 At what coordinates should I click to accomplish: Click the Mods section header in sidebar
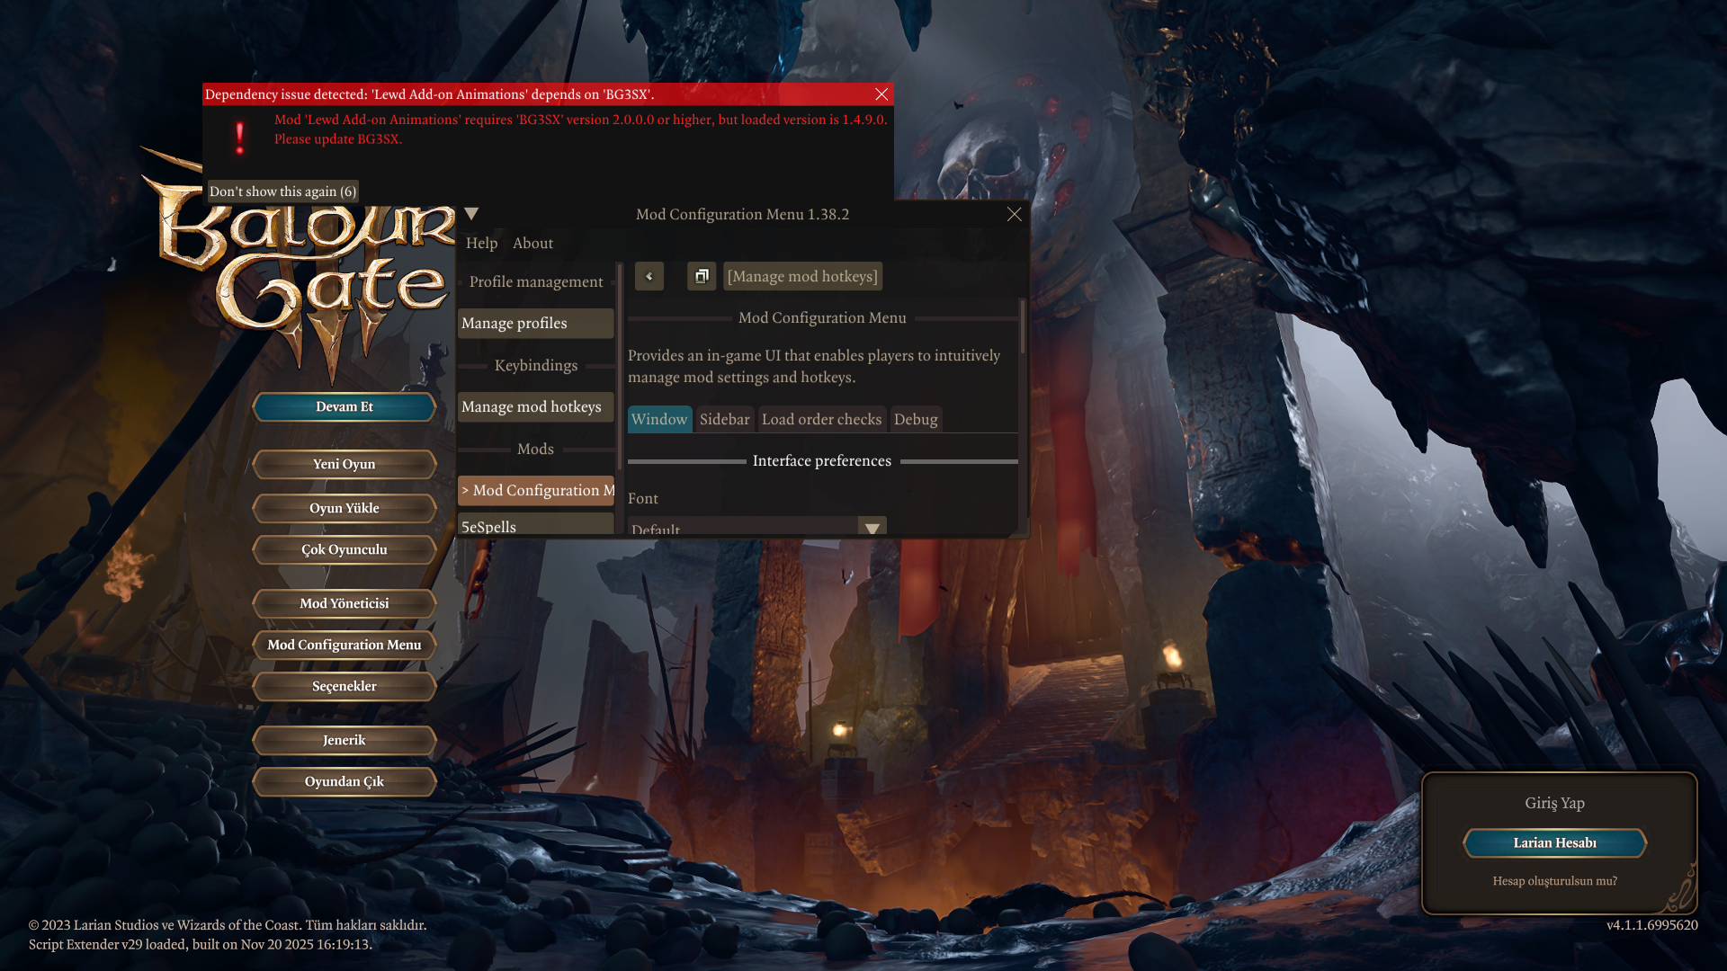click(x=536, y=449)
